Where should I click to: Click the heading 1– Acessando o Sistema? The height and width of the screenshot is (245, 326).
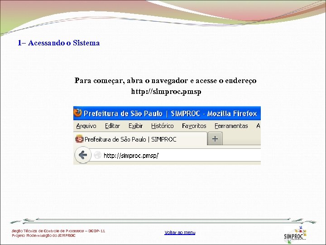point(58,43)
